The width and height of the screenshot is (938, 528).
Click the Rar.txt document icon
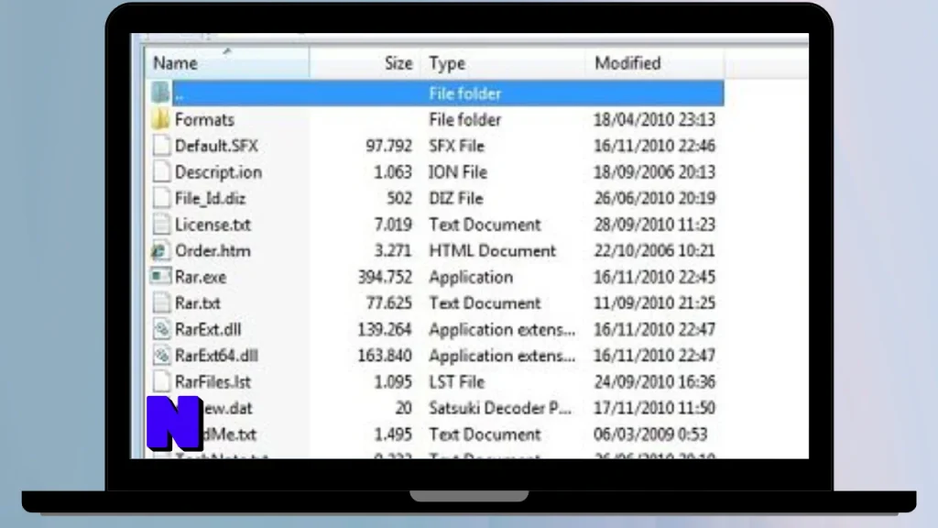(161, 302)
